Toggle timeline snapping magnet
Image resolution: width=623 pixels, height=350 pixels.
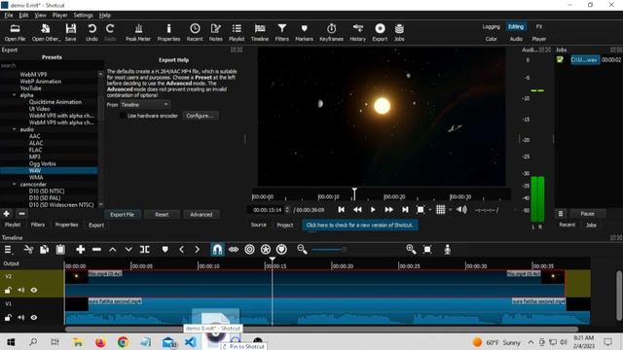point(217,250)
